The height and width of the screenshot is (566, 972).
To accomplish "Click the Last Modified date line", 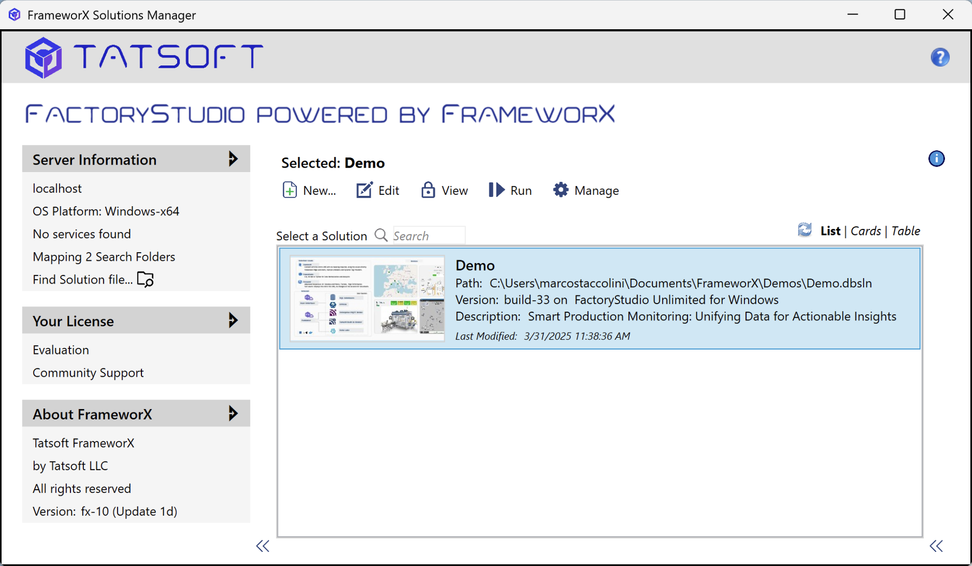I will [542, 336].
